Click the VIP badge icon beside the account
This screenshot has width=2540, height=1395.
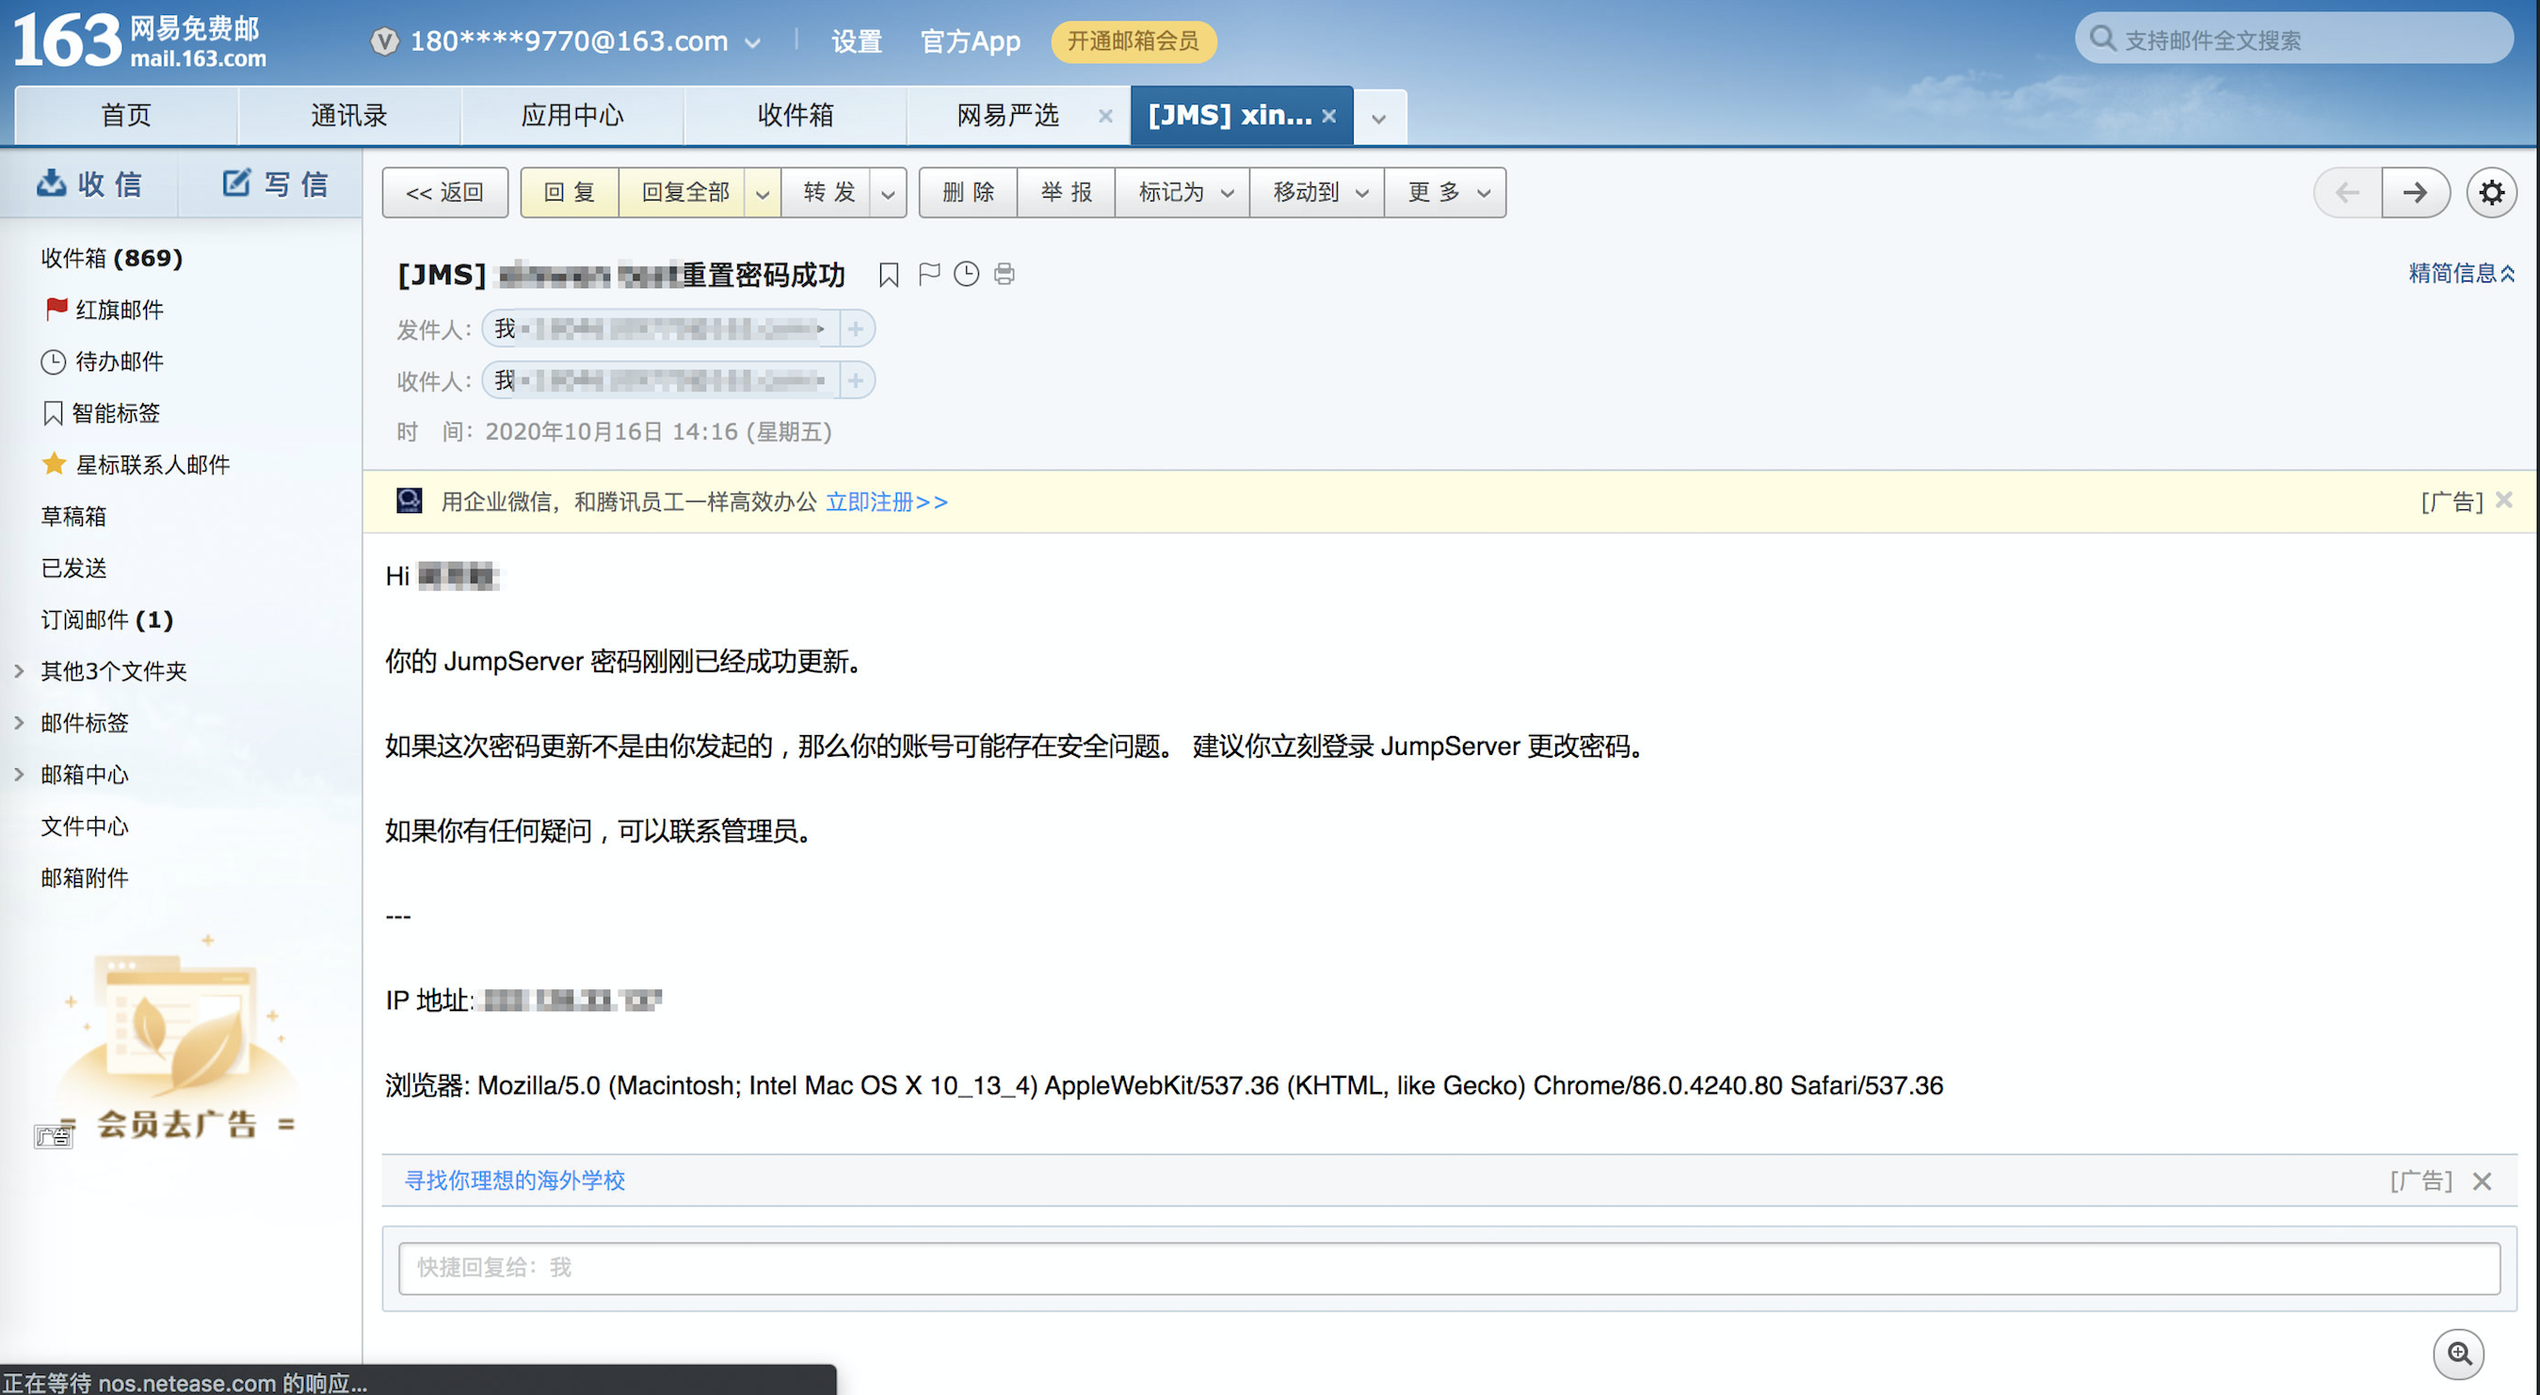(x=384, y=41)
